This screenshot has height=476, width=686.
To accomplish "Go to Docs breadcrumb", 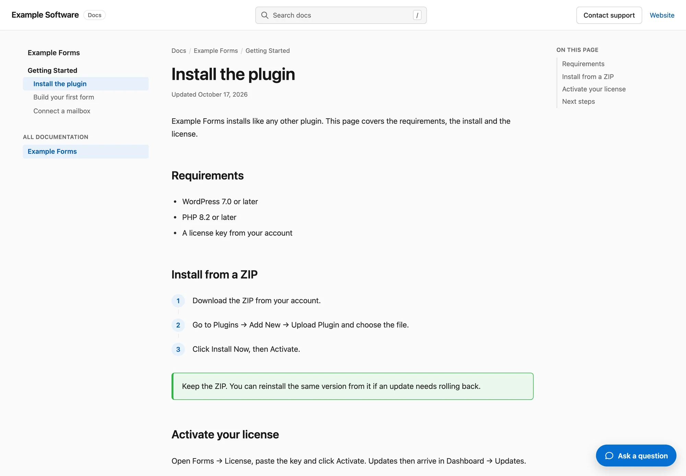I will 179,51.
